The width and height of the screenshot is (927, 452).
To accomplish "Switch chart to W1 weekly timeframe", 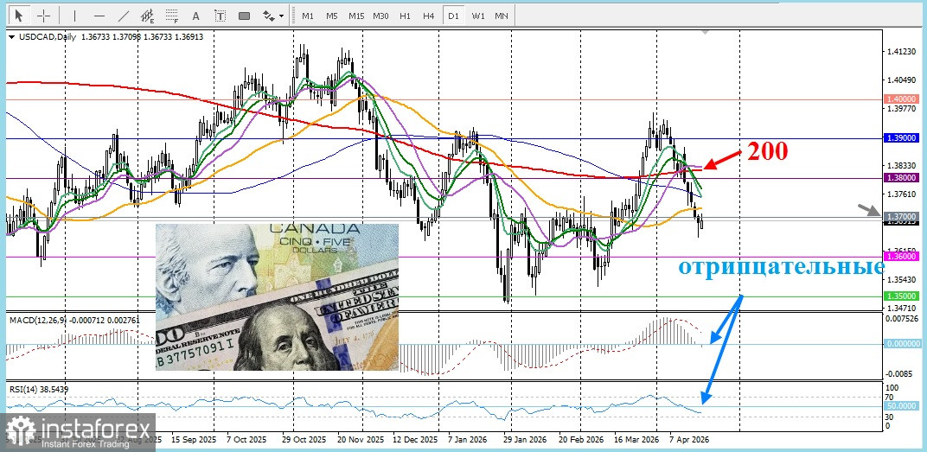I will tap(477, 16).
